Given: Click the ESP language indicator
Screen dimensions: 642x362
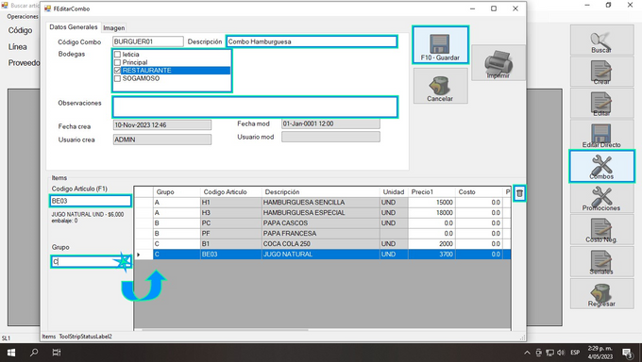Looking at the screenshot, I should [575, 353].
